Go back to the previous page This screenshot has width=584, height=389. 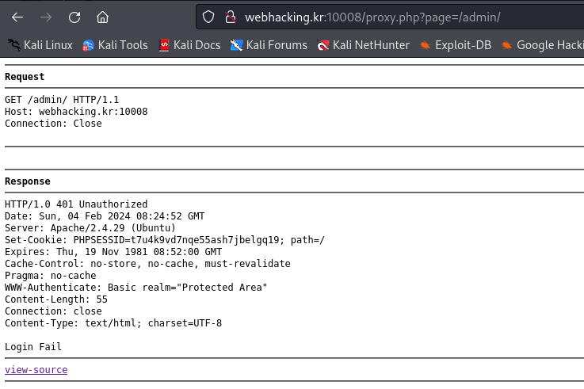(x=17, y=17)
